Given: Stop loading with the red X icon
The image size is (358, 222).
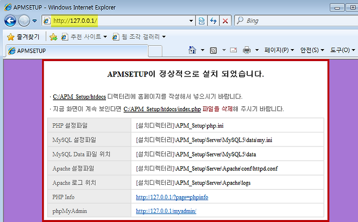Looking at the screenshot, I should 225,21.
